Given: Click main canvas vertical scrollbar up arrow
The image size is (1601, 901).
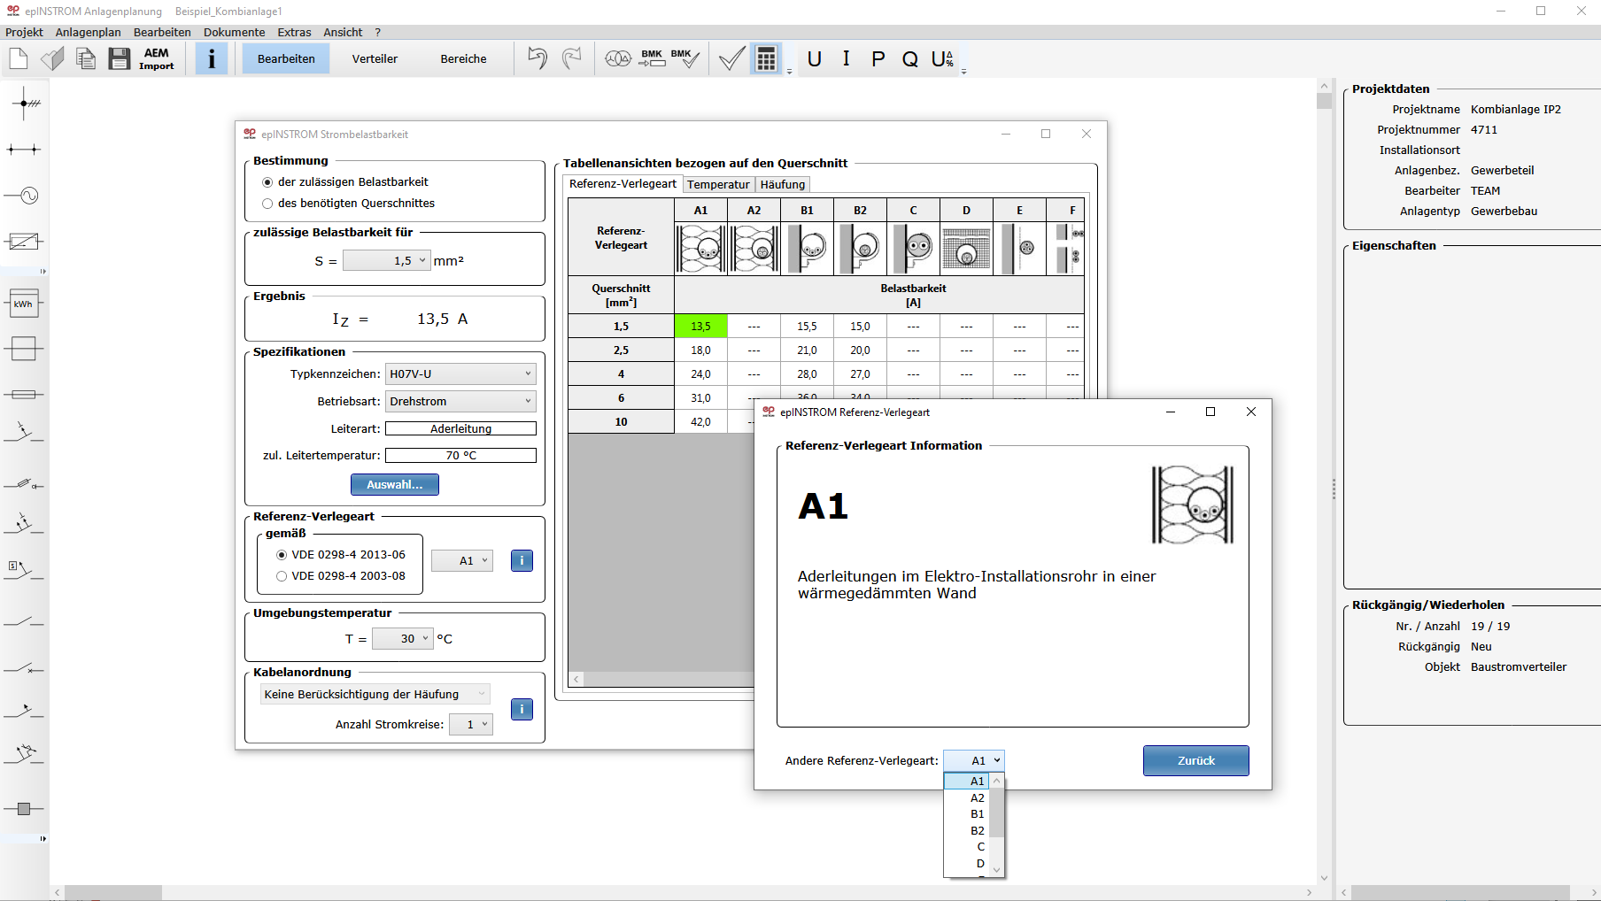Looking at the screenshot, I should point(1324,86).
